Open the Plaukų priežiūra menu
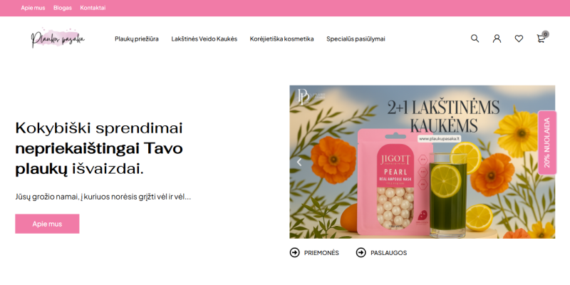570x285 pixels. [x=137, y=39]
